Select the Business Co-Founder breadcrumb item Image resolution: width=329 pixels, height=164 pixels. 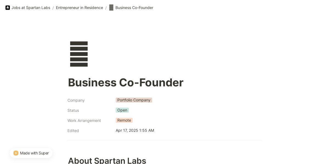134,8
